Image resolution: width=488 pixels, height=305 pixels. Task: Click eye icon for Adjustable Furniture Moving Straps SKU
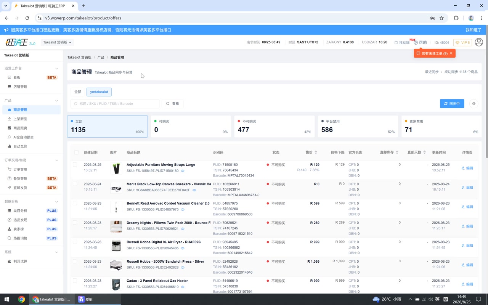click(x=183, y=171)
